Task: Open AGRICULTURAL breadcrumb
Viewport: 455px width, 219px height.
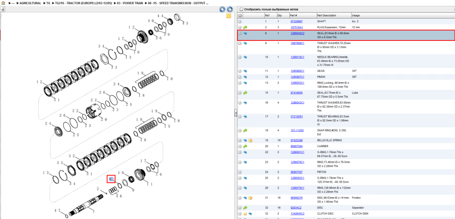Action: click(30, 3)
